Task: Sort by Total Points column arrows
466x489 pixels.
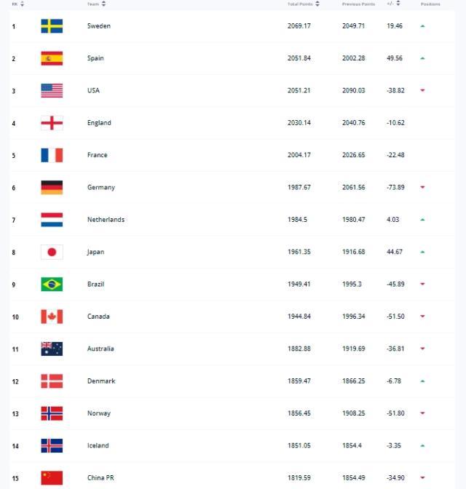Action: [x=317, y=4]
